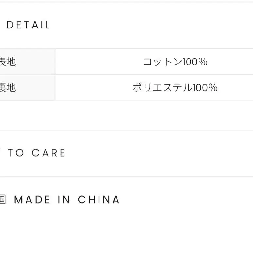The height and width of the screenshot is (253, 253).
Task: Click the word IN between MADE and CHINA
Action: 64,200
